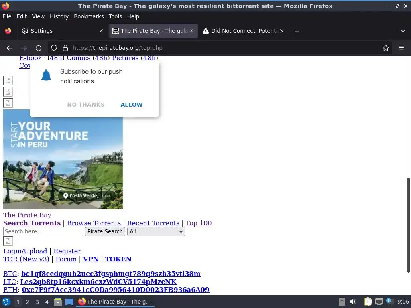The height and width of the screenshot is (308, 411).
Task: Switch to the Did Not Connect tab
Action: pos(243,31)
